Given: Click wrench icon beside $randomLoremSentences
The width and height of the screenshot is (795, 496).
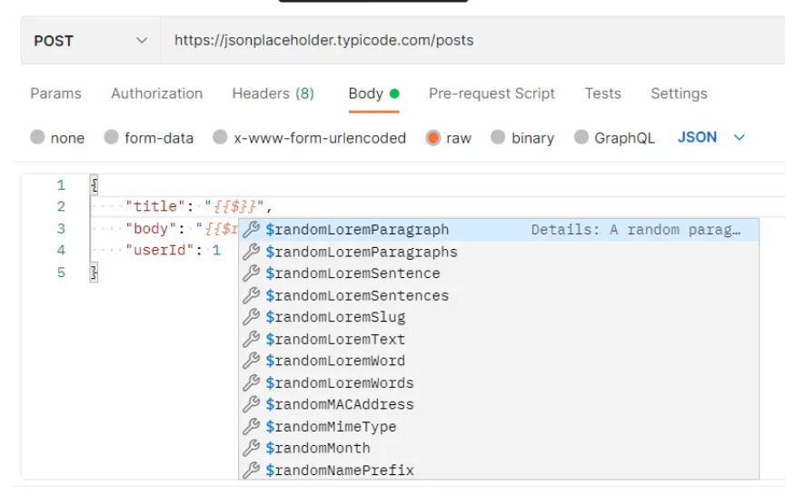Looking at the screenshot, I should pyautogui.click(x=251, y=295).
